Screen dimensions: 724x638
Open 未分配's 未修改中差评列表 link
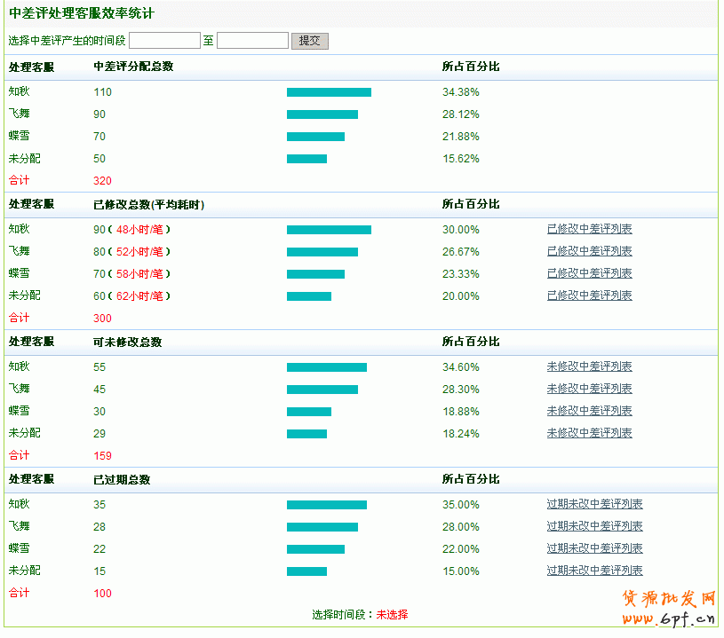(x=588, y=433)
